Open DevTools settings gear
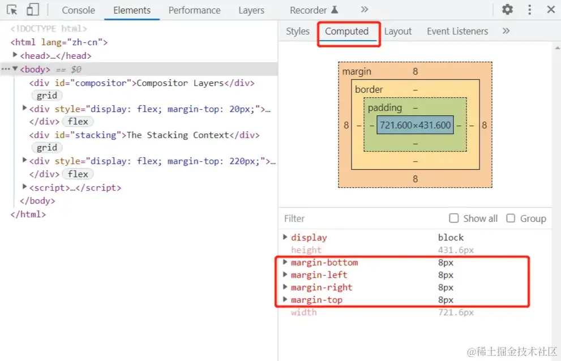 pos(507,9)
